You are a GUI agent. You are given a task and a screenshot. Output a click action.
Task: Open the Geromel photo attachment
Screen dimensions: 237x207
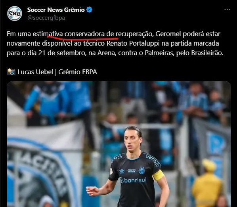tap(119, 144)
